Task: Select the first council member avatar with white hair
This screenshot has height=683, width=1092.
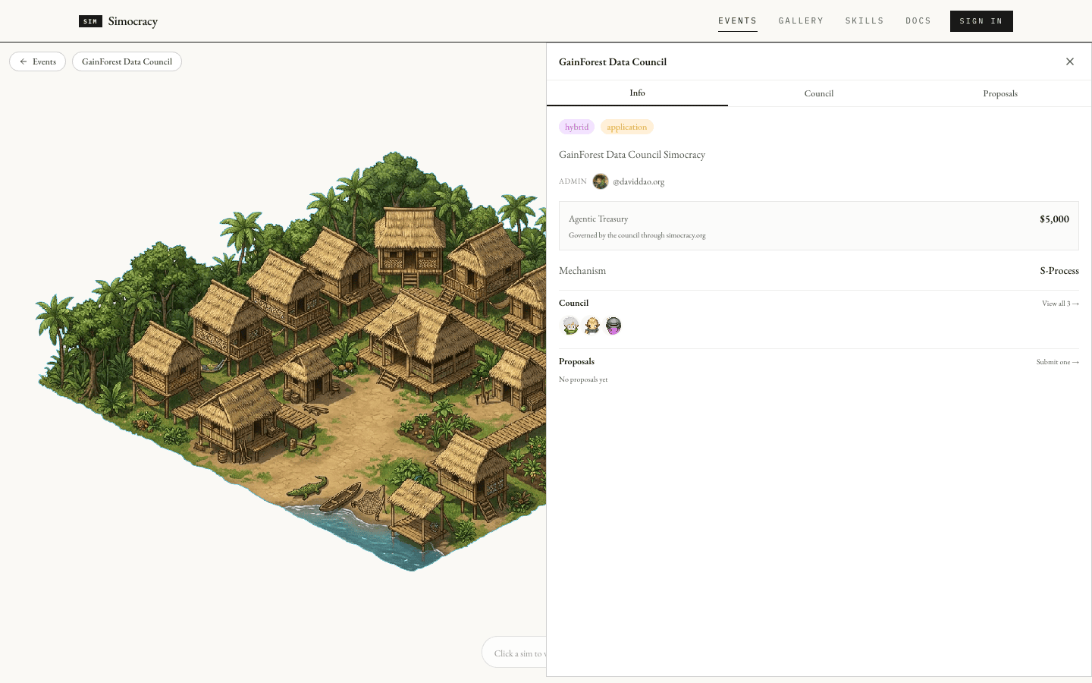Action: pos(570,326)
